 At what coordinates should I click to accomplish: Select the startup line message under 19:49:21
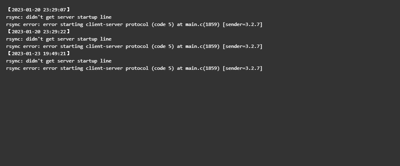59,61
